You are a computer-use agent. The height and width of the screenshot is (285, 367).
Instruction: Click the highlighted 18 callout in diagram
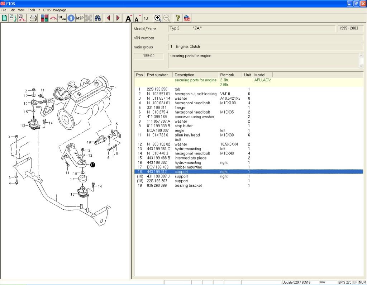[92, 165]
